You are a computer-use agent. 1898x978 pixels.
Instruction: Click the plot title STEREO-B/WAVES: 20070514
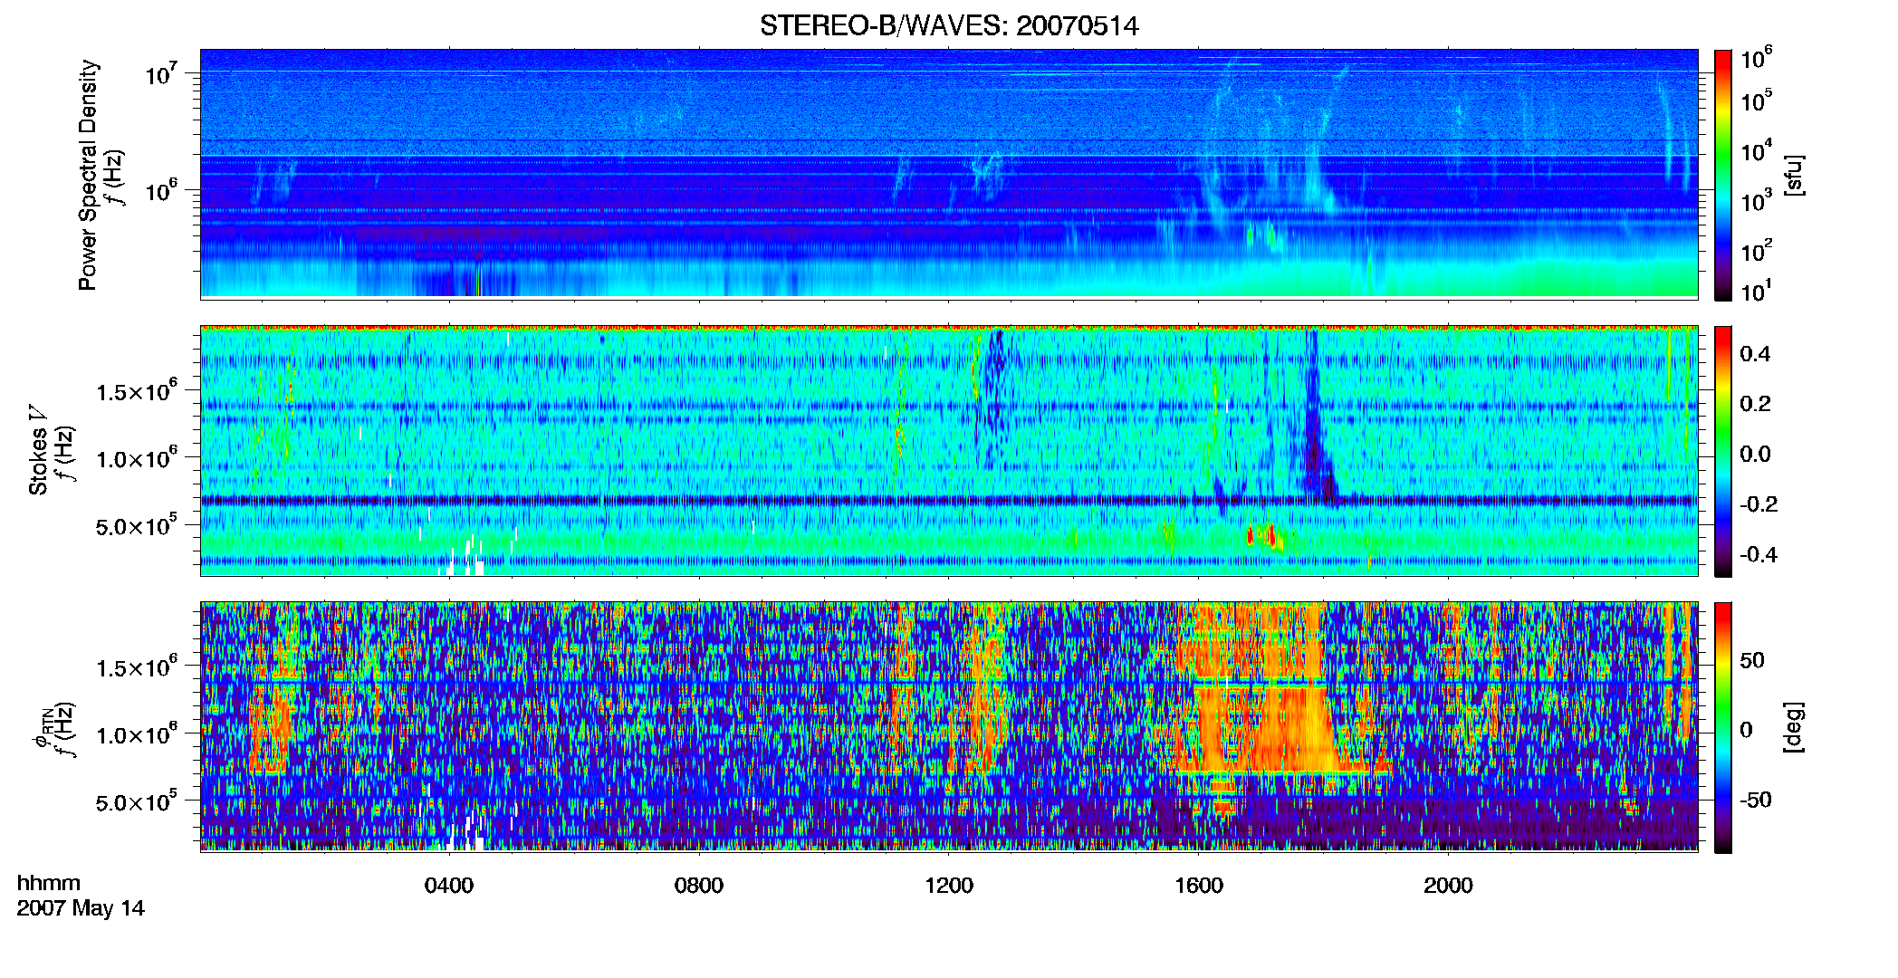(x=949, y=25)
